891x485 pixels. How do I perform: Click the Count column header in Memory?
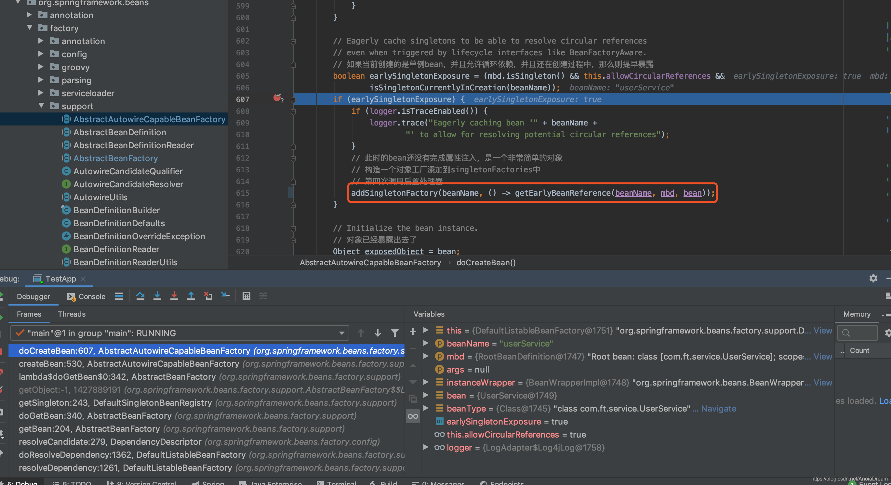[859, 350]
